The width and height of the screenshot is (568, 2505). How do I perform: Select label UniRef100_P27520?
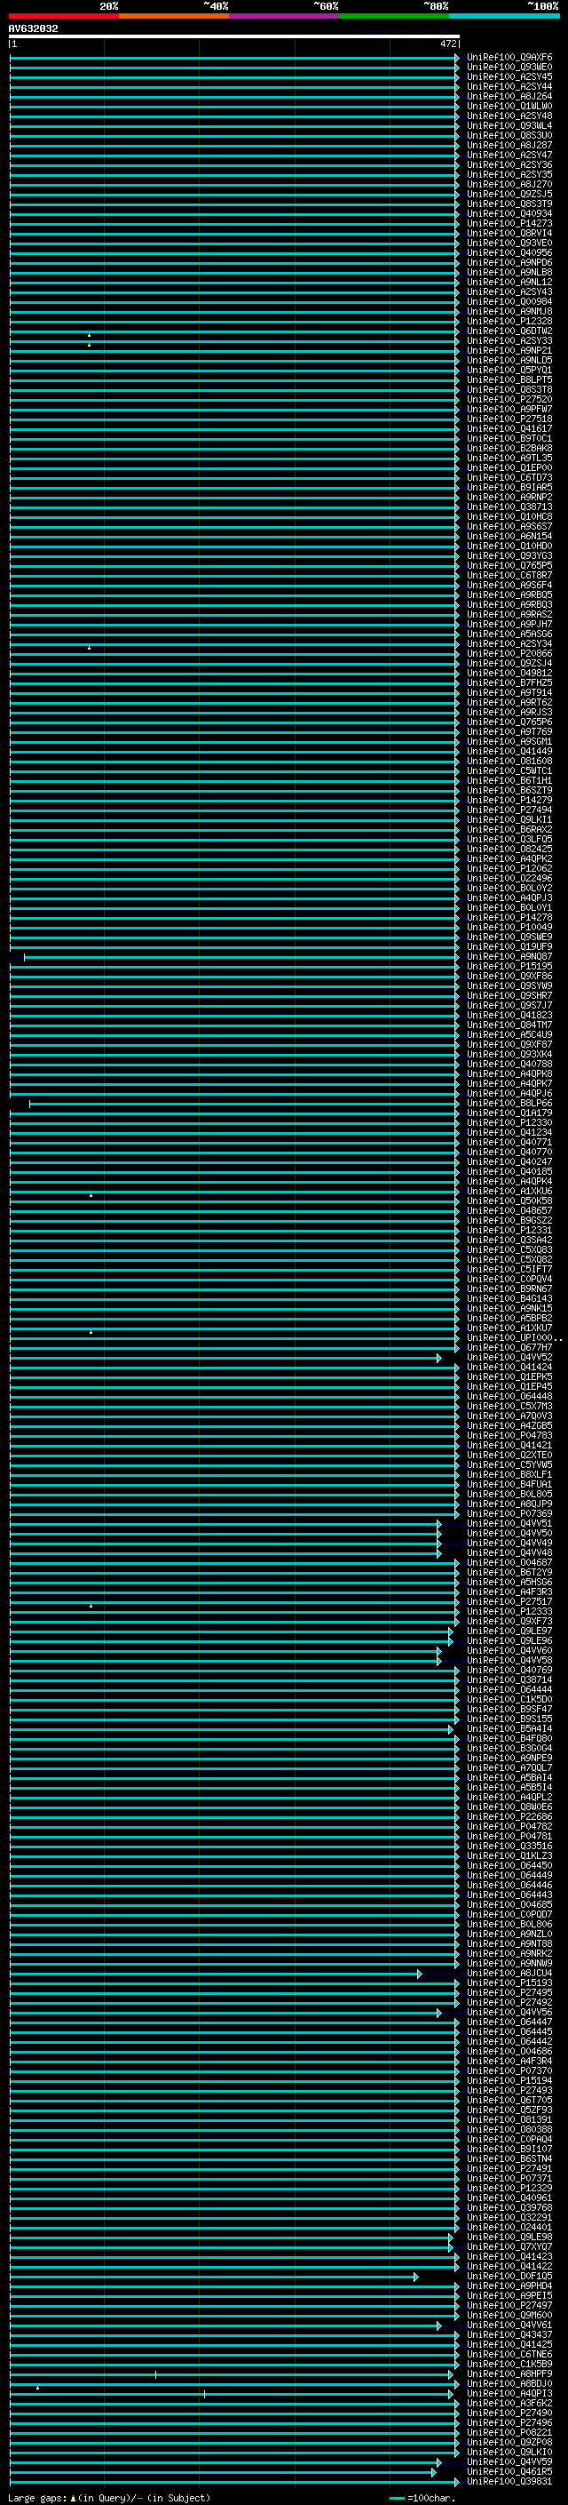tap(509, 400)
